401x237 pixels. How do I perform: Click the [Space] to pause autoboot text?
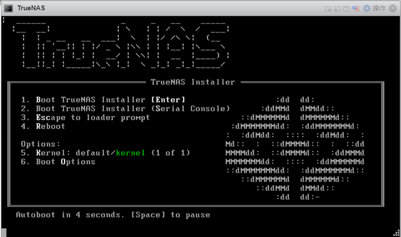[x=170, y=215]
